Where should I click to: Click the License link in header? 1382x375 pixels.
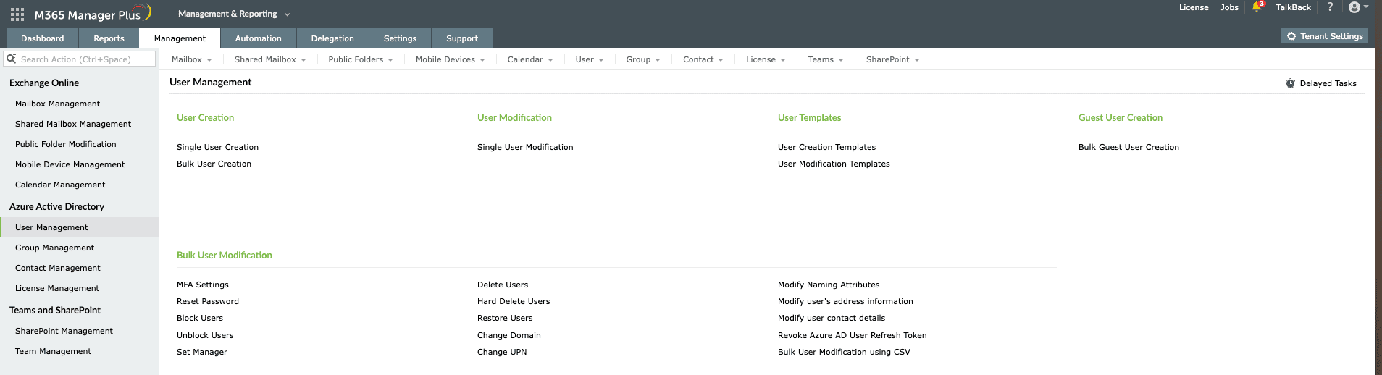(1194, 7)
